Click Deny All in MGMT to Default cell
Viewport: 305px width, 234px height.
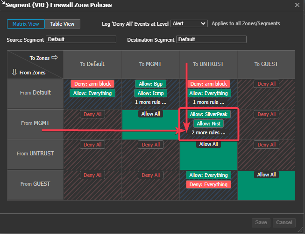click(x=92, y=114)
